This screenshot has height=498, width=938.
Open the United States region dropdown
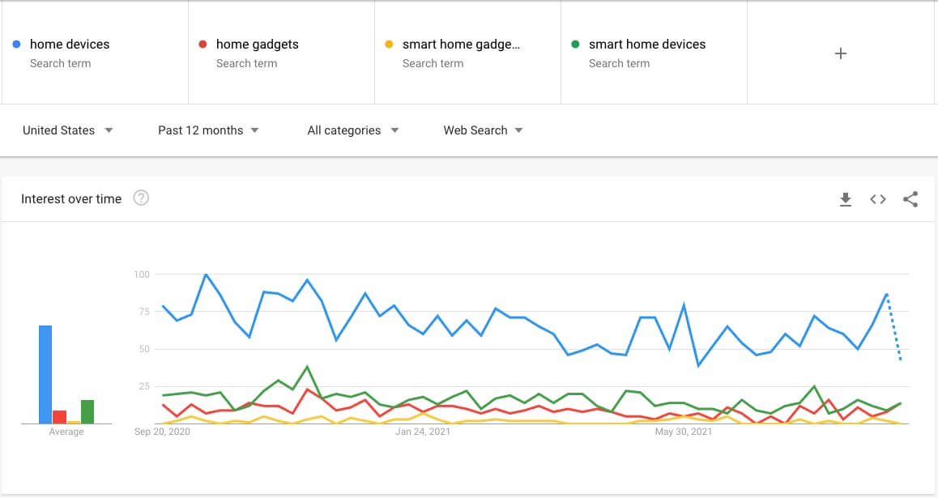(67, 130)
